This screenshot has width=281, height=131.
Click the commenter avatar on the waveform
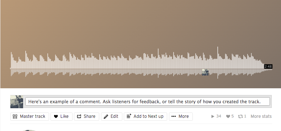tap(205, 72)
